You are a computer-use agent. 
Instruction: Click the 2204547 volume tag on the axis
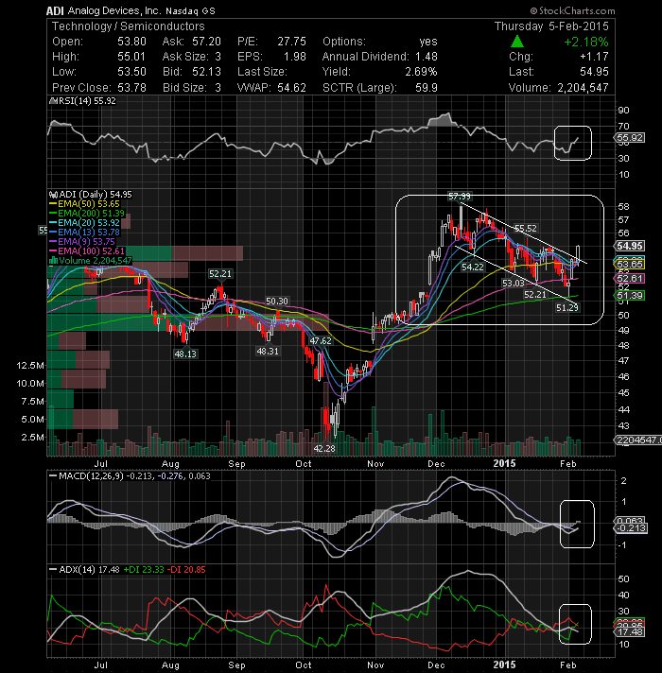click(x=638, y=440)
